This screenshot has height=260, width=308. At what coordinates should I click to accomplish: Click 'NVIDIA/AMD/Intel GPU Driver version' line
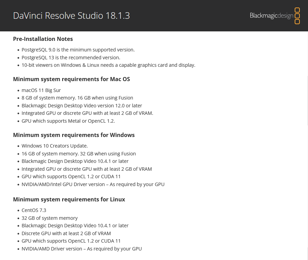click(93, 184)
